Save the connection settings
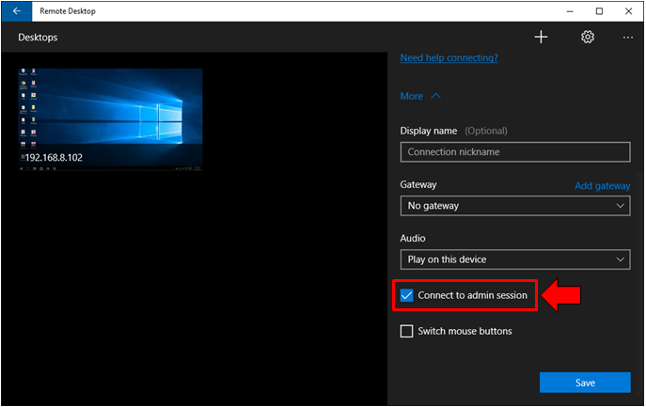This screenshot has width=646, height=407. pos(585,383)
